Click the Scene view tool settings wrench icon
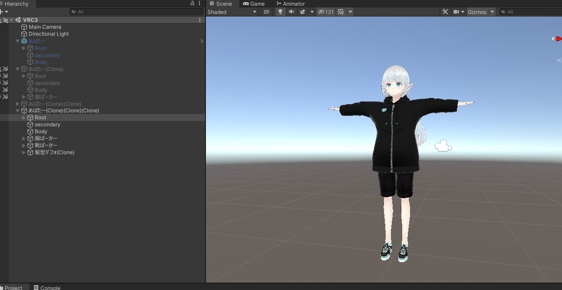The image size is (562, 290). coord(444,12)
